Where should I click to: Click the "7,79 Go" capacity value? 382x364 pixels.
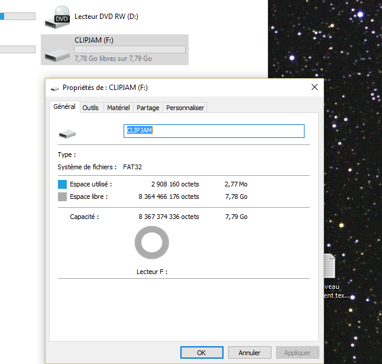(x=237, y=217)
